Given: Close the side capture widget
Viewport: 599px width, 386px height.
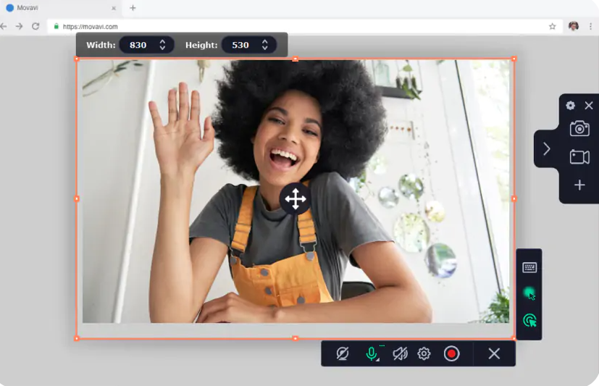Looking at the screenshot, I should pos(589,106).
